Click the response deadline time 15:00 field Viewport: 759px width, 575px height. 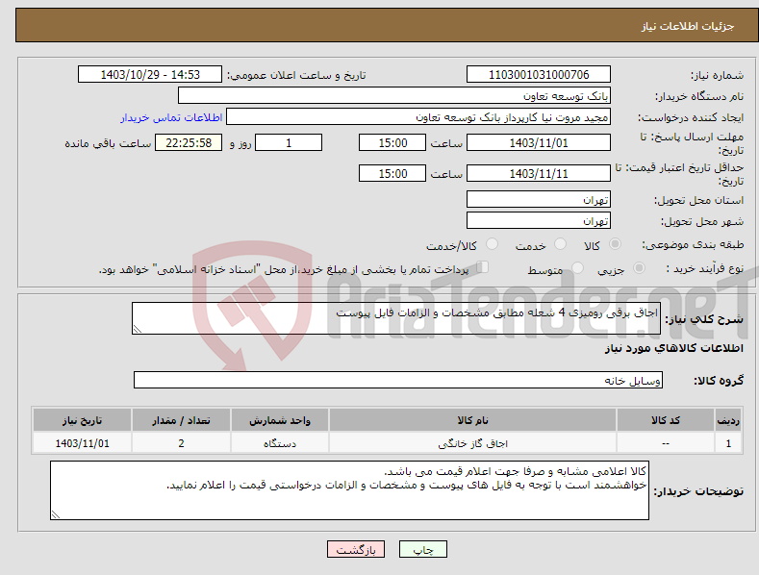[x=392, y=142]
